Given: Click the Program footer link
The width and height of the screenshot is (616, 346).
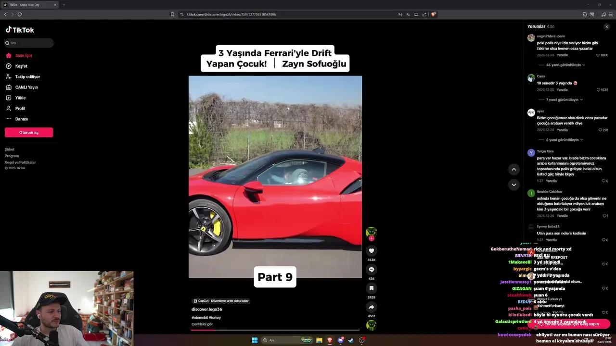Looking at the screenshot, I should [12, 156].
